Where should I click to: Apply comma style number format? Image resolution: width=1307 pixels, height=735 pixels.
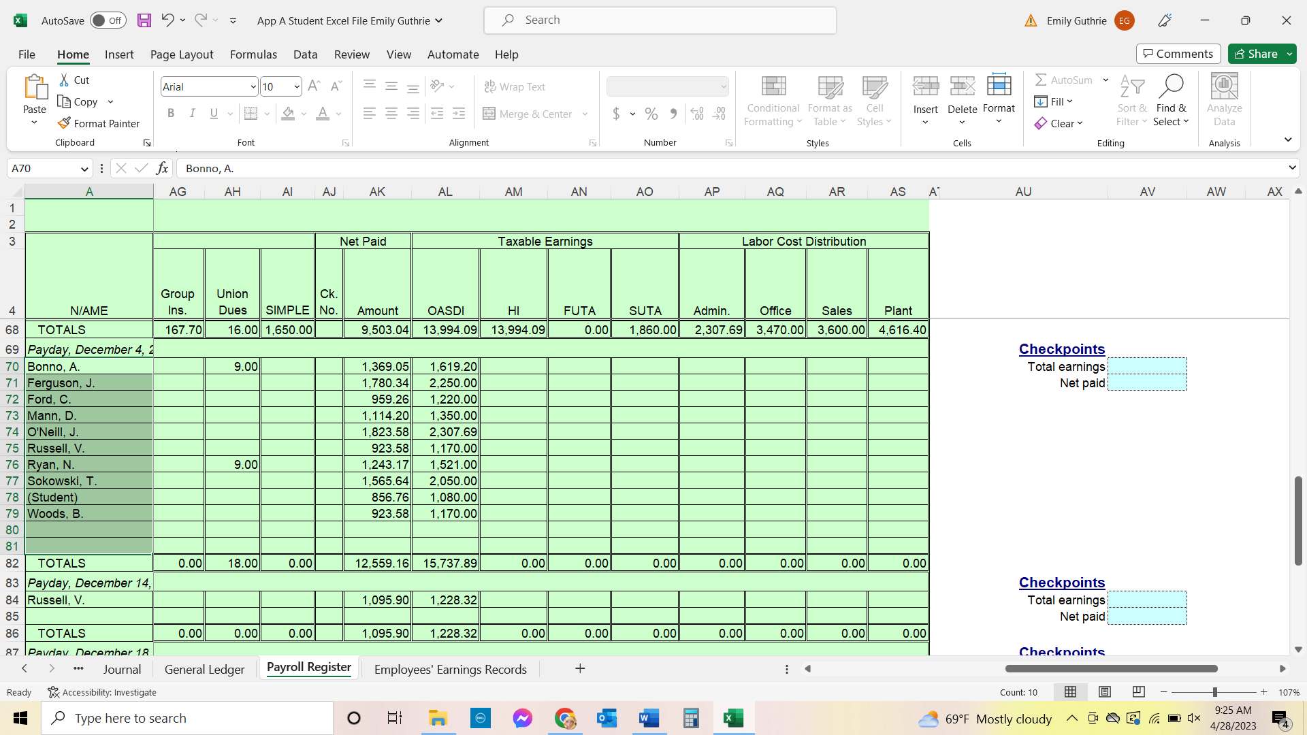(x=673, y=114)
